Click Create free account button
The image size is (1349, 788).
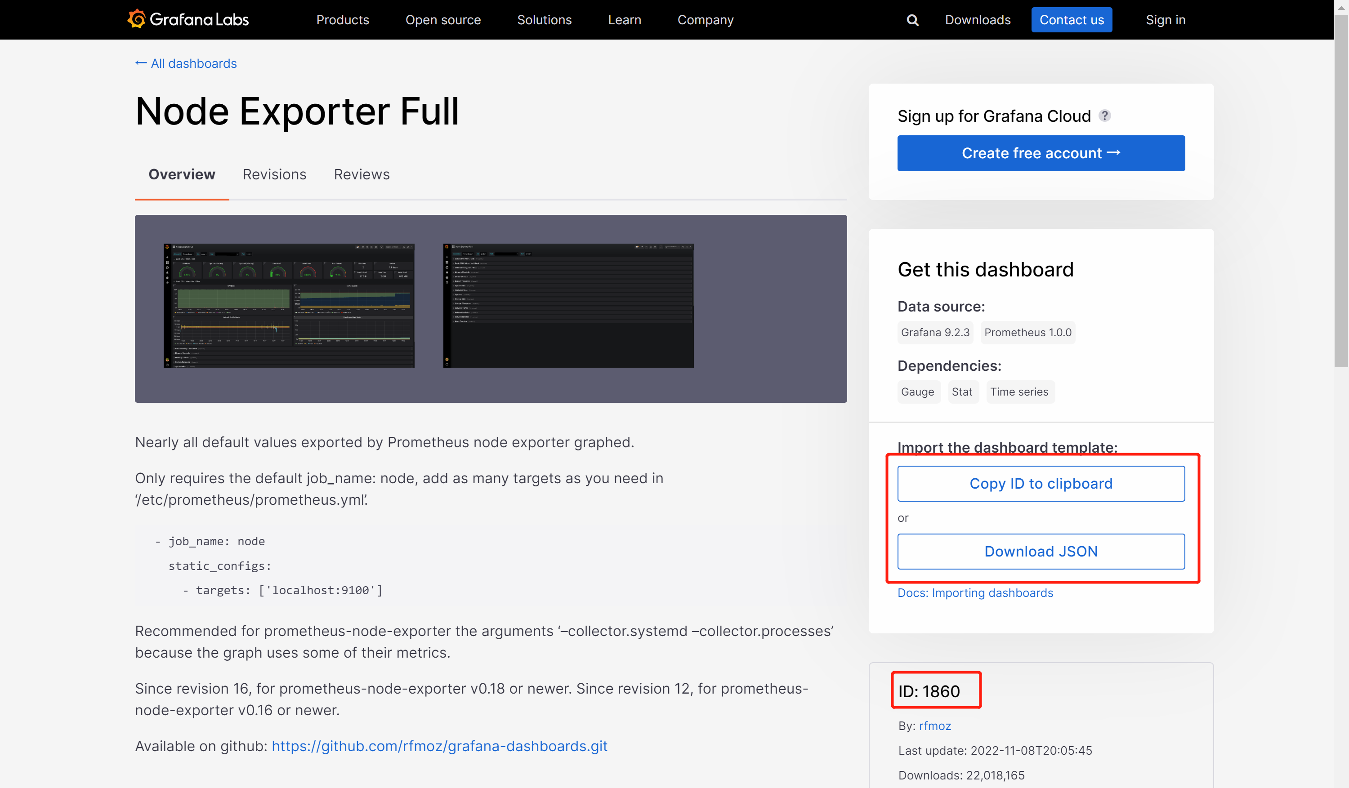click(1041, 153)
